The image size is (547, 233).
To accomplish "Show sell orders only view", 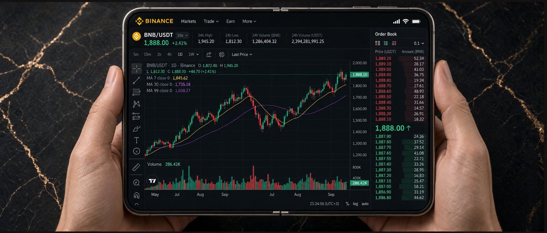I will coord(394,43).
